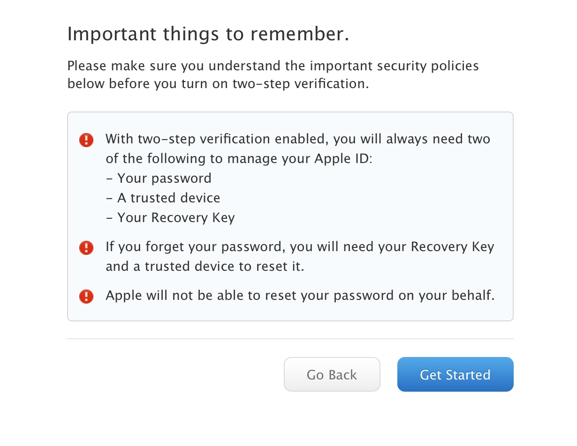Viewport: 577px width, 446px height.
Task: Click the horizontal divider above the buttons
Action: [x=290, y=339]
